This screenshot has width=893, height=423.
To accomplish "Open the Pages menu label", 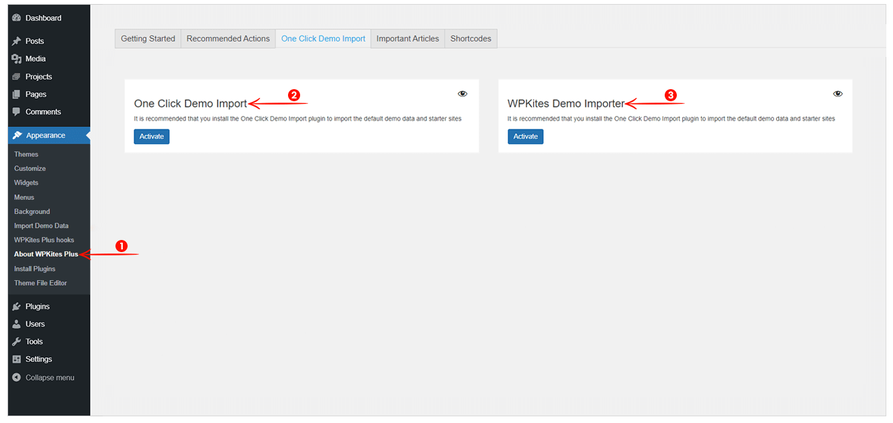I will coord(36,95).
